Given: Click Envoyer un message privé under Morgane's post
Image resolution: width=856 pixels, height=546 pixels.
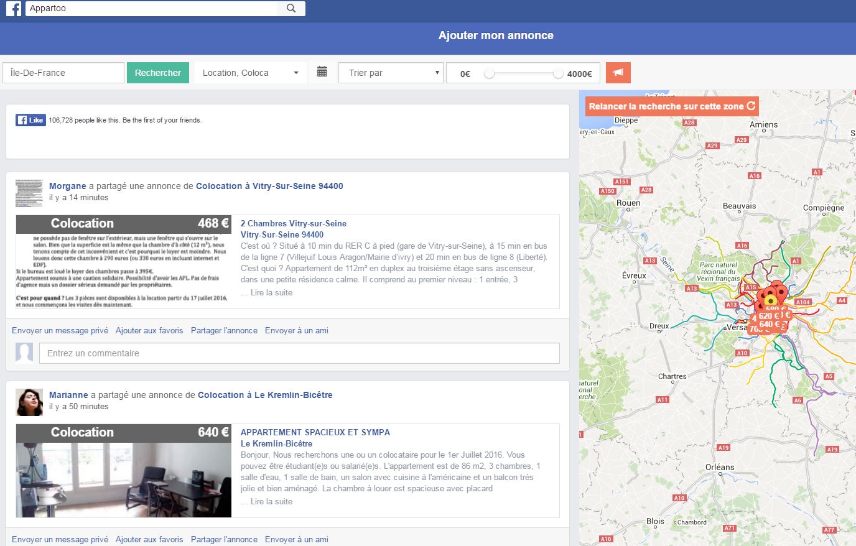Looking at the screenshot, I should 60,330.
